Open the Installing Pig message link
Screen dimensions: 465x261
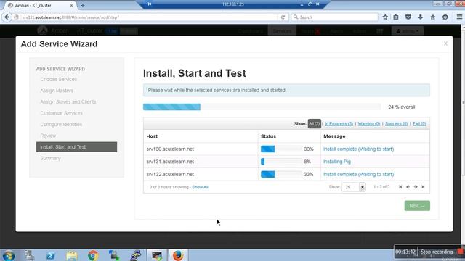click(x=337, y=162)
